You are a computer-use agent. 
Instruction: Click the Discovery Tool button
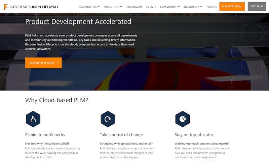click(x=232, y=6)
